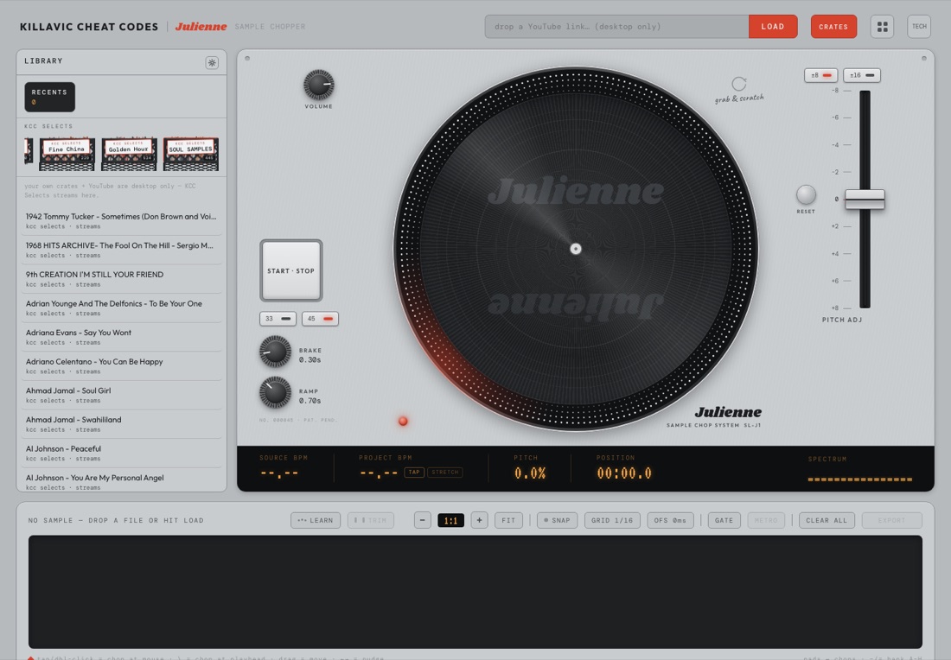Image resolution: width=951 pixels, height=660 pixels.
Task: Toggle the METRO metronome
Action: (x=766, y=520)
